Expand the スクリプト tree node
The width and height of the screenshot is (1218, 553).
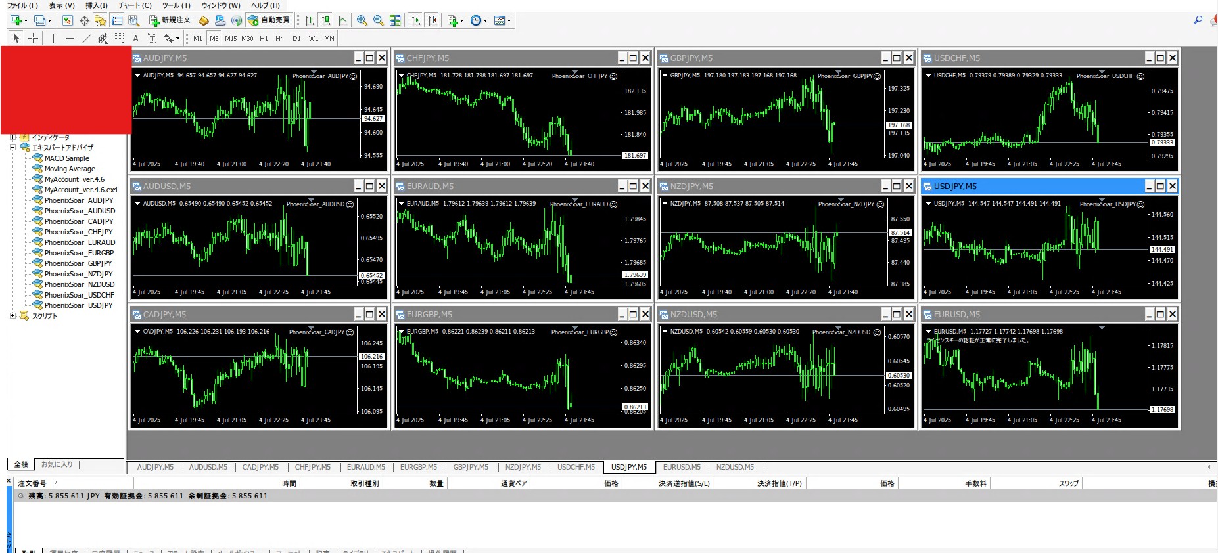click(x=12, y=316)
